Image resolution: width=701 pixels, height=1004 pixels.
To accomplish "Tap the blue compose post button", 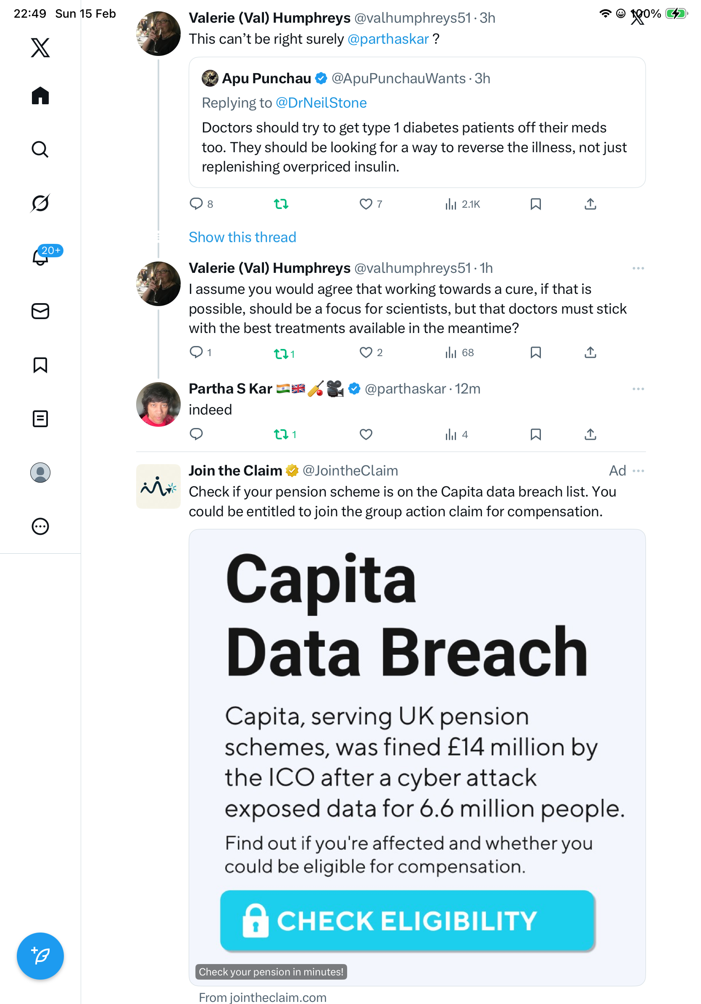I will point(40,956).
